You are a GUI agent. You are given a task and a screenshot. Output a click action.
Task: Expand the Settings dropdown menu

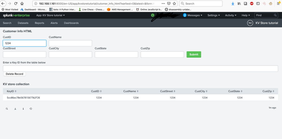(214, 15)
